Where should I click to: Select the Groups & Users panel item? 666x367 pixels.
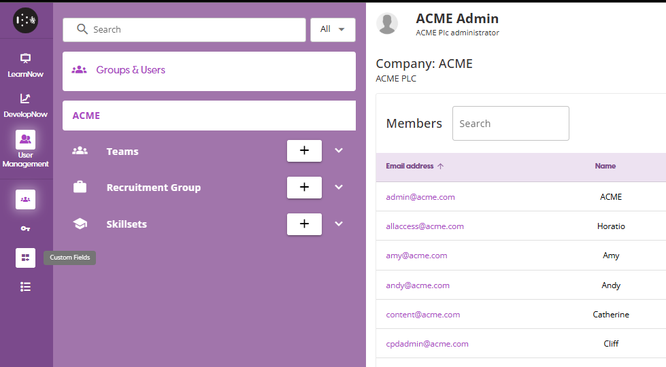pyautogui.click(x=209, y=71)
